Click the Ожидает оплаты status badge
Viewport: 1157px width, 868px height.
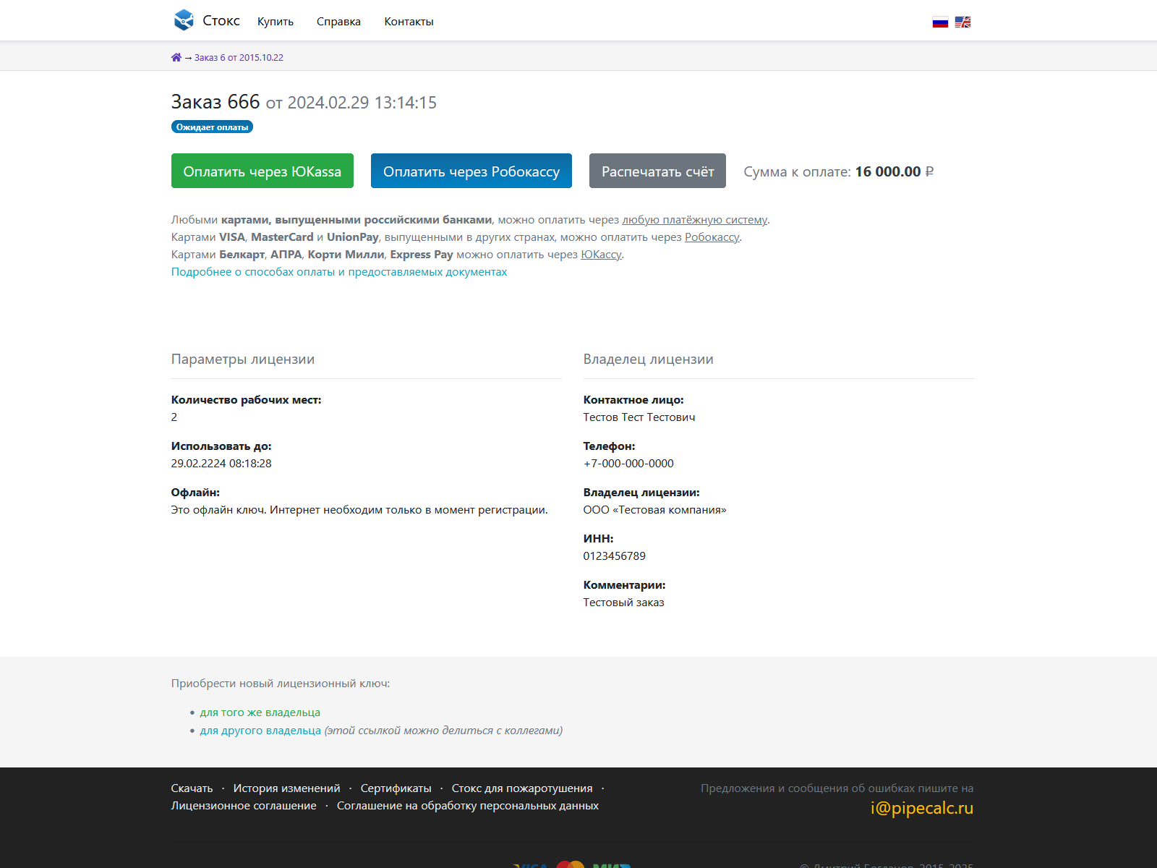[x=212, y=127]
